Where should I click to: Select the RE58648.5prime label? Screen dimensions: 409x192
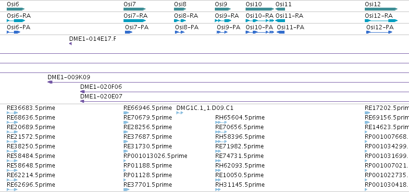tap(31, 166)
